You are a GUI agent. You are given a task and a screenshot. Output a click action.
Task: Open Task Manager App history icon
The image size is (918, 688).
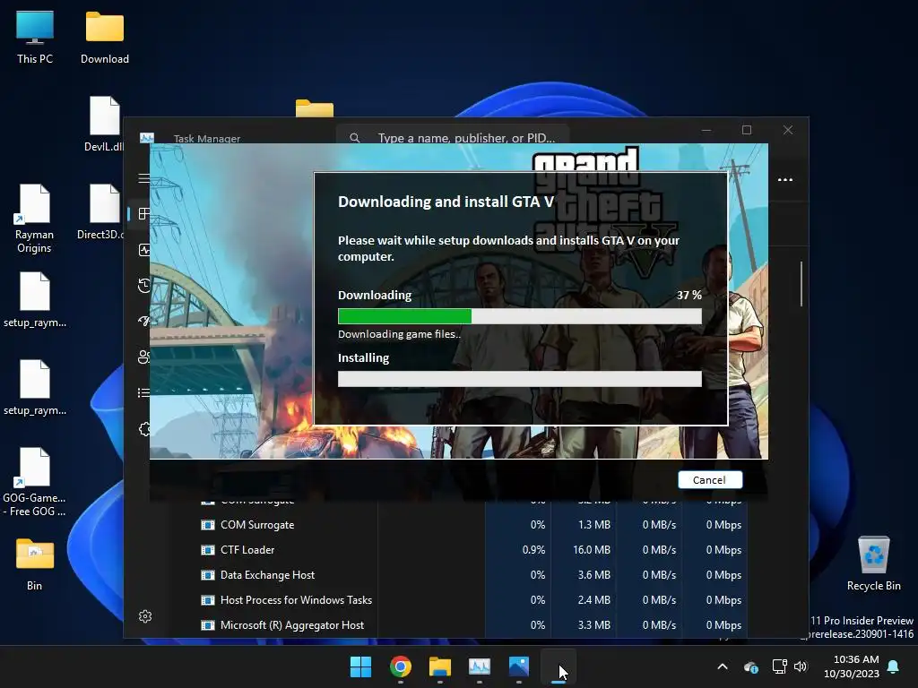(x=144, y=286)
